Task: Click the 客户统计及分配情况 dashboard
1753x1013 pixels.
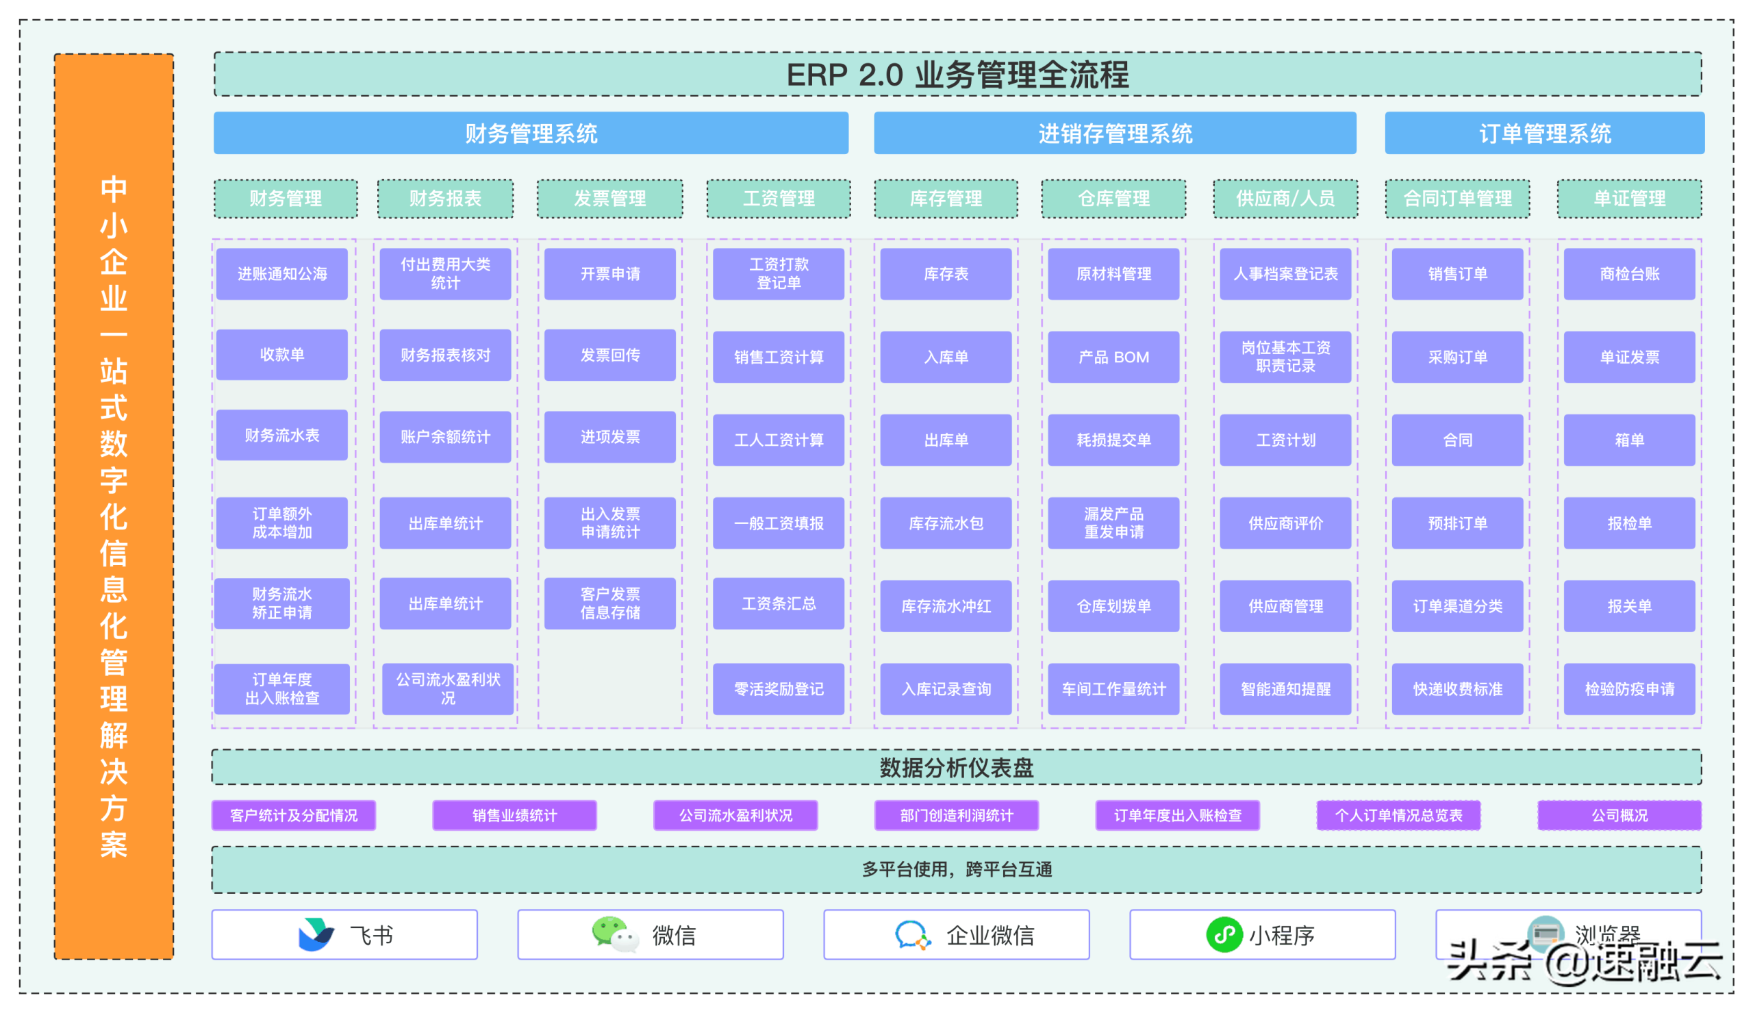Action: click(x=294, y=816)
